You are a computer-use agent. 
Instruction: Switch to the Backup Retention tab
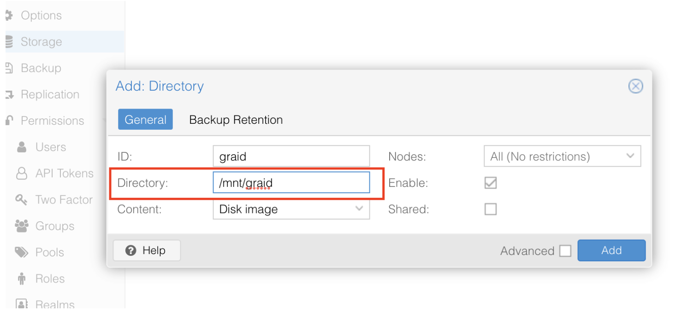pyautogui.click(x=236, y=120)
